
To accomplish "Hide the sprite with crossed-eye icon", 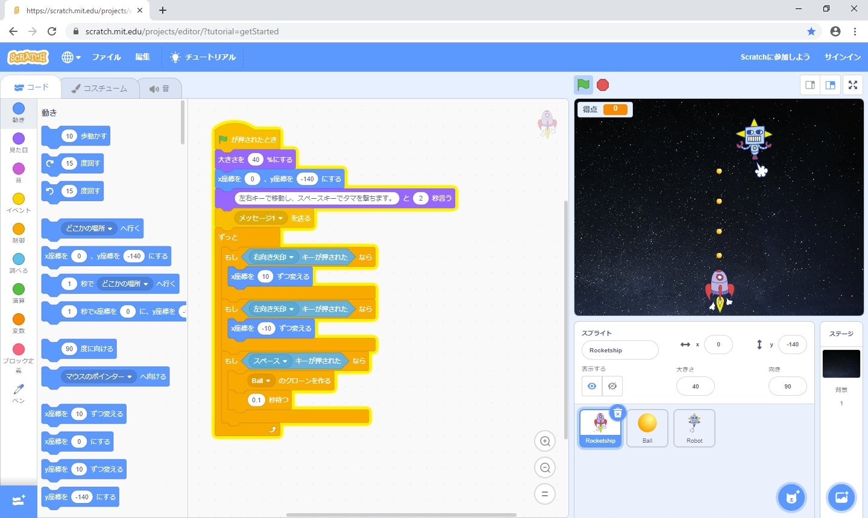I will (x=612, y=386).
